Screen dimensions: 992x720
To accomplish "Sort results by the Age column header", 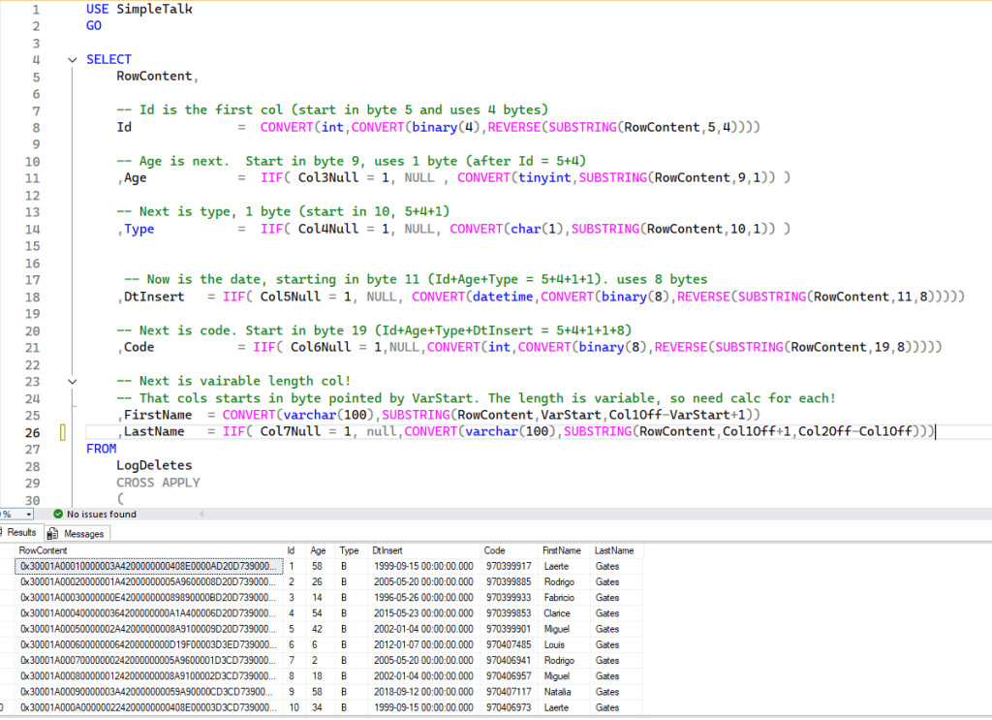I will pos(316,549).
